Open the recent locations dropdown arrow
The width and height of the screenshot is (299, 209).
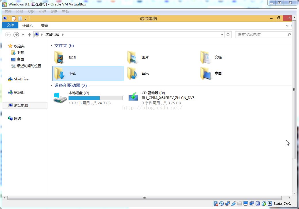tap(23, 35)
